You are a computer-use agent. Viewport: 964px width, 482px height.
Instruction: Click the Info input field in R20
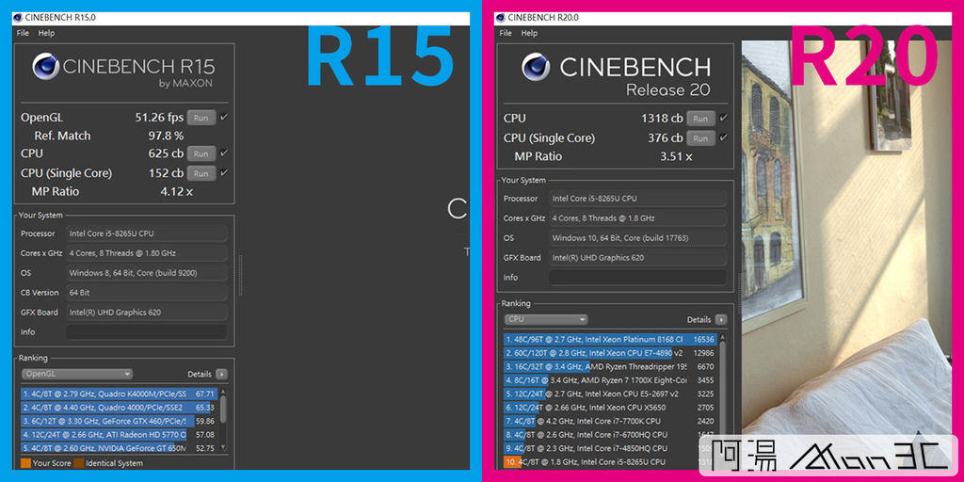pos(637,278)
